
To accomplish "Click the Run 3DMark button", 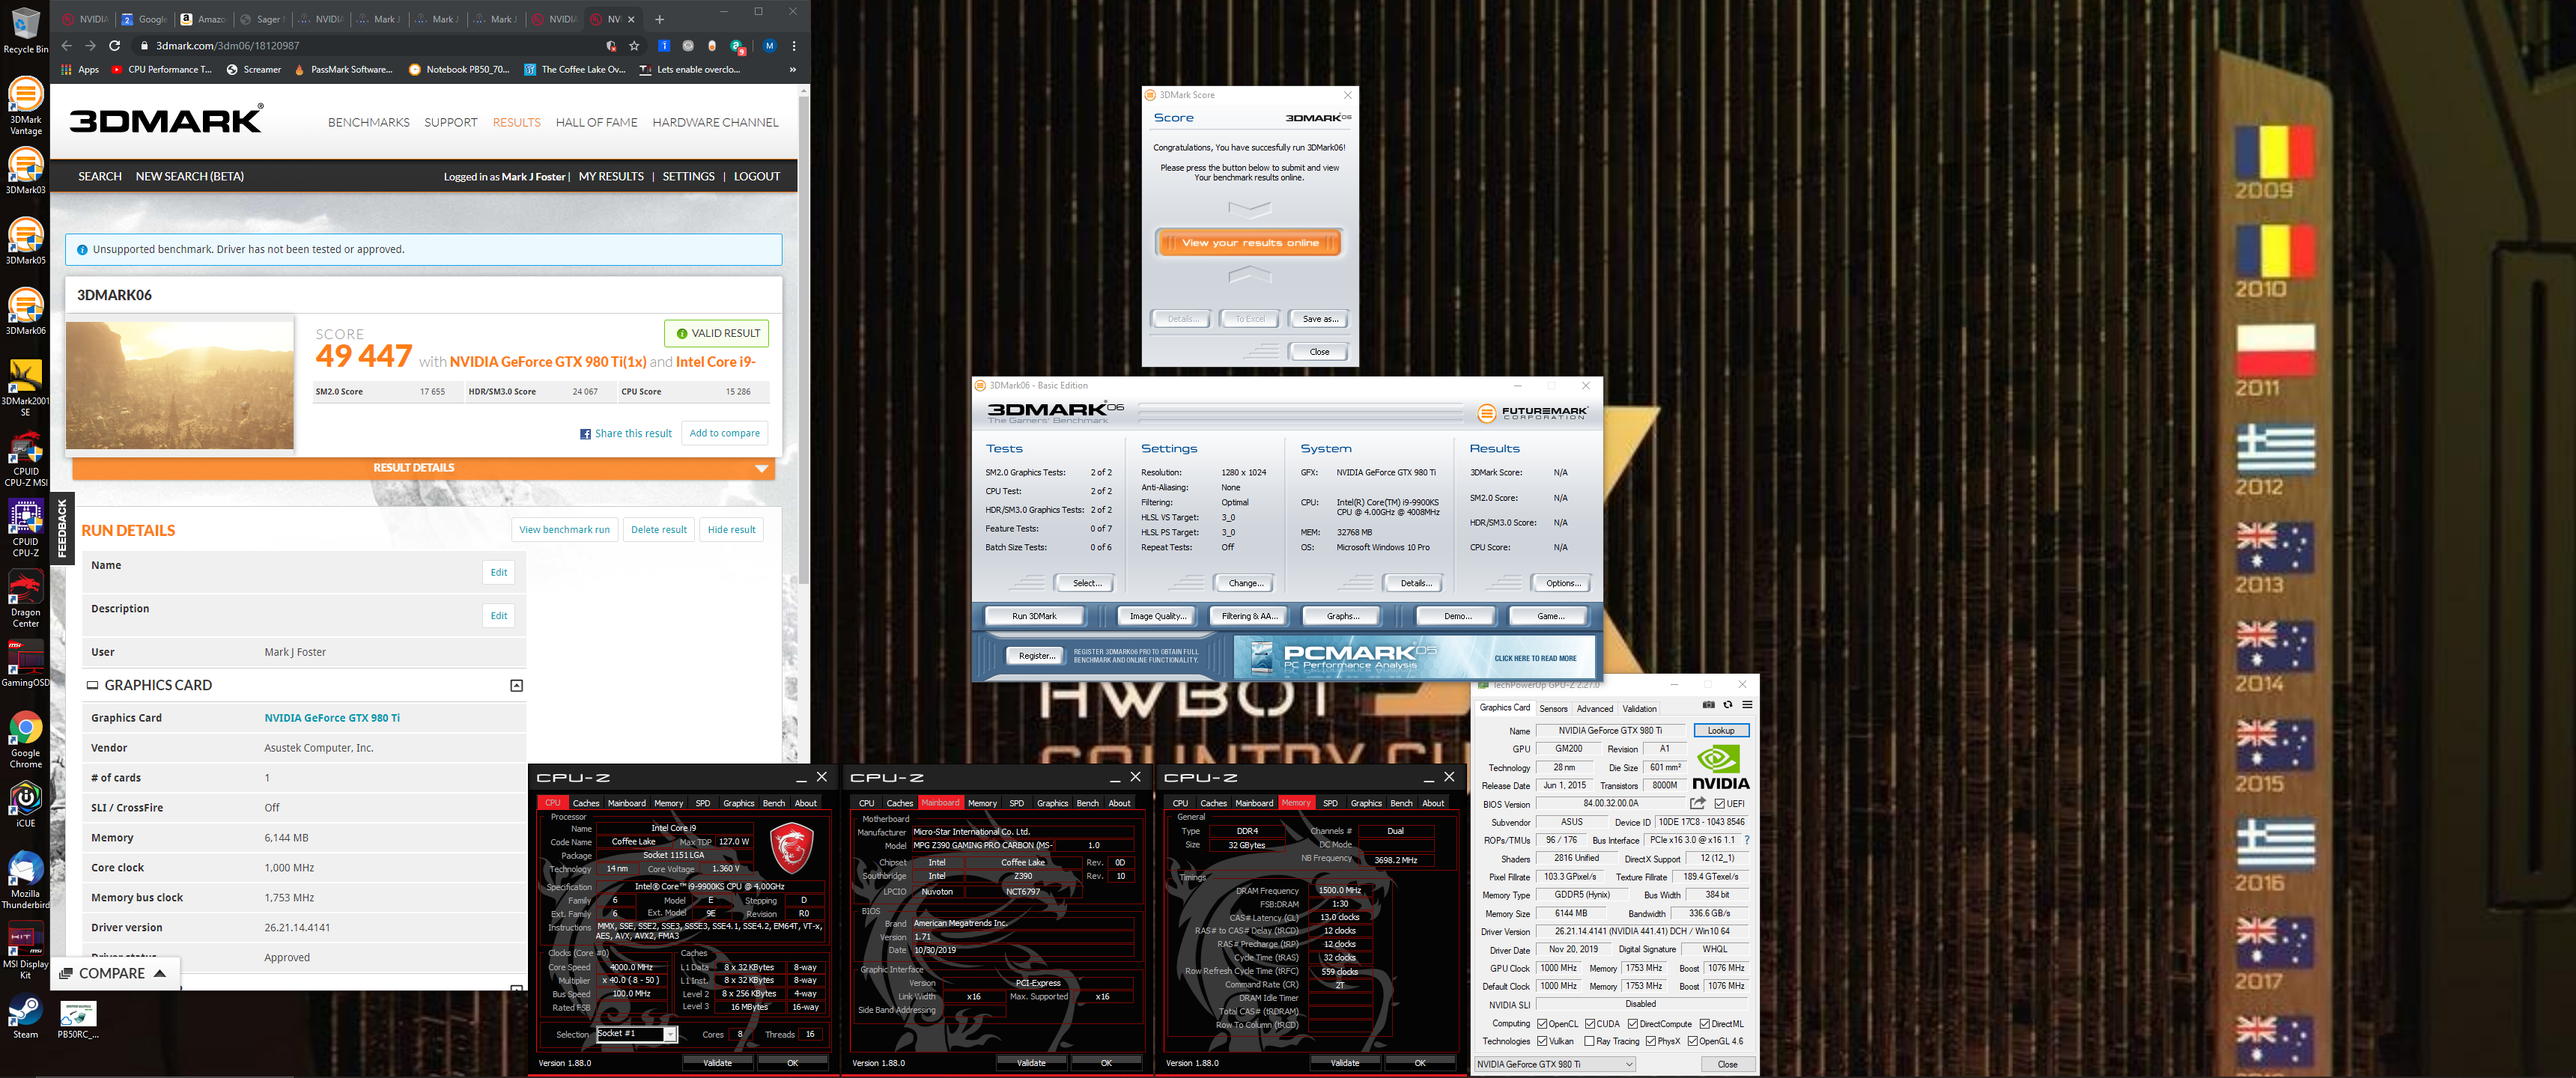I will pyautogui.click(x=1034, y=616).
